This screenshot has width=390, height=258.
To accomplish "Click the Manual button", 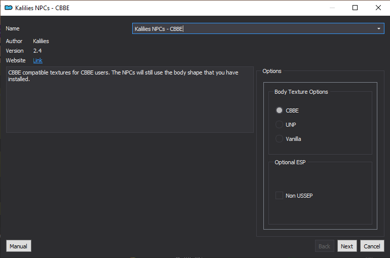I will [19, 246].
